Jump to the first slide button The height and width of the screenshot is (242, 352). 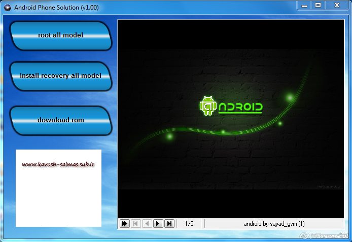pyautogui.click(x=136, y=223)
